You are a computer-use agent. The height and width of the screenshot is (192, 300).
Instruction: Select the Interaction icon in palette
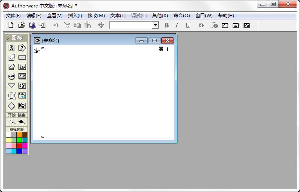click(22, 48)
